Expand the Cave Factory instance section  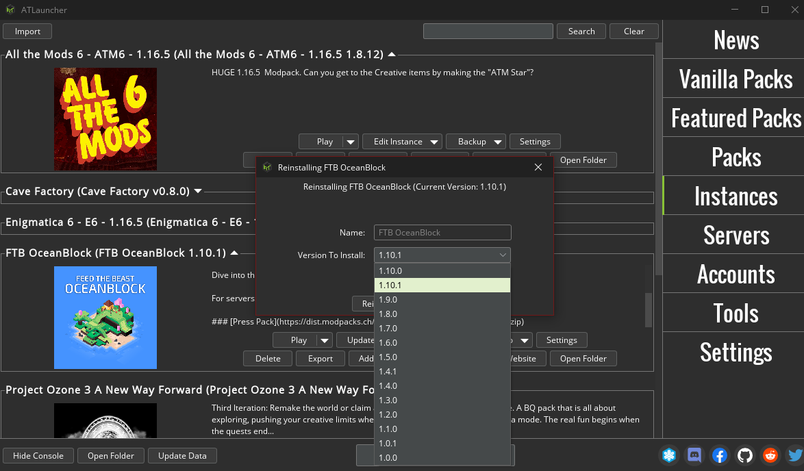[x=198, y=191]
